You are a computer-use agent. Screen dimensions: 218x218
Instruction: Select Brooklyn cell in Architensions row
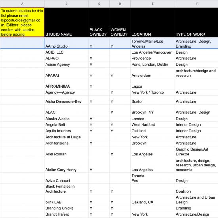(x=153, y=143)
